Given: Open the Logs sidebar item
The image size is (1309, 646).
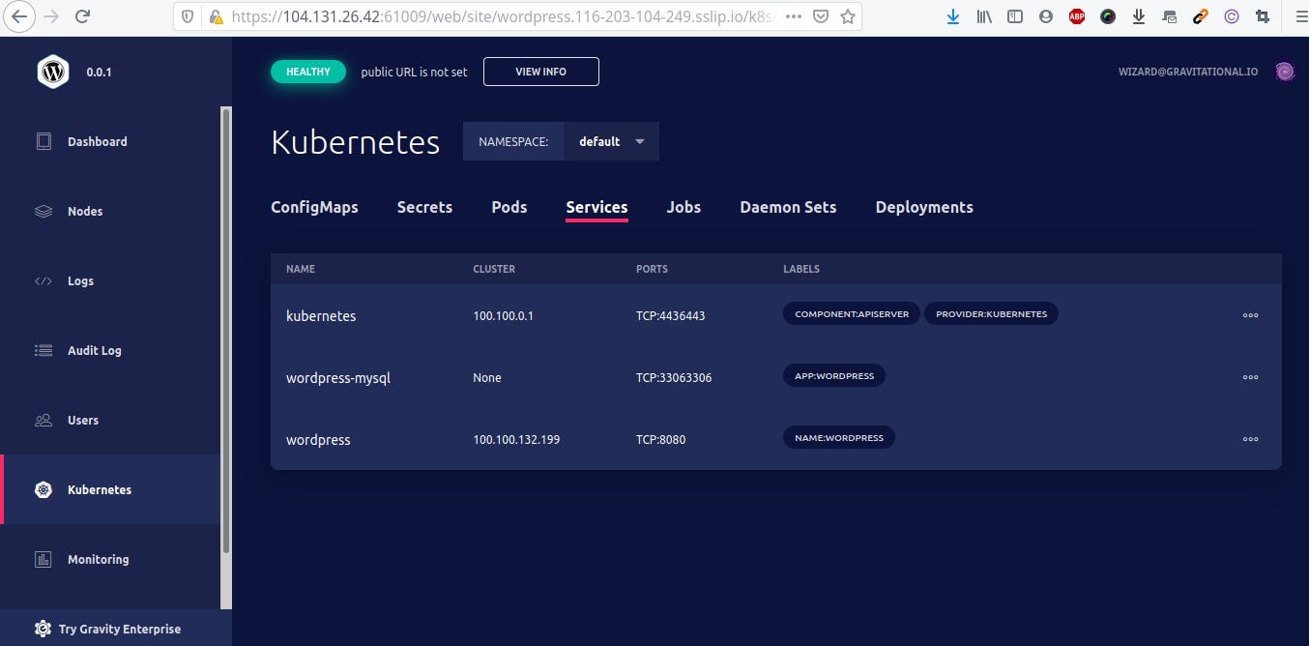Looking at the screenshot, I should (111, 280).
